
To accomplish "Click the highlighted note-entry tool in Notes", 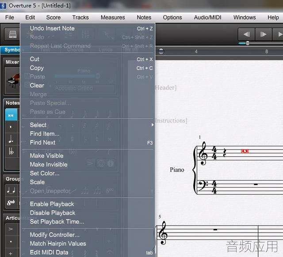I will coord(11,115).
